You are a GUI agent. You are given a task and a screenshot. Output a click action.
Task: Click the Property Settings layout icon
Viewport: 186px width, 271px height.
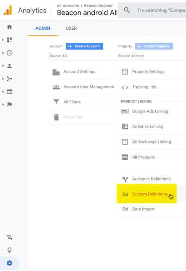point(125,72)
